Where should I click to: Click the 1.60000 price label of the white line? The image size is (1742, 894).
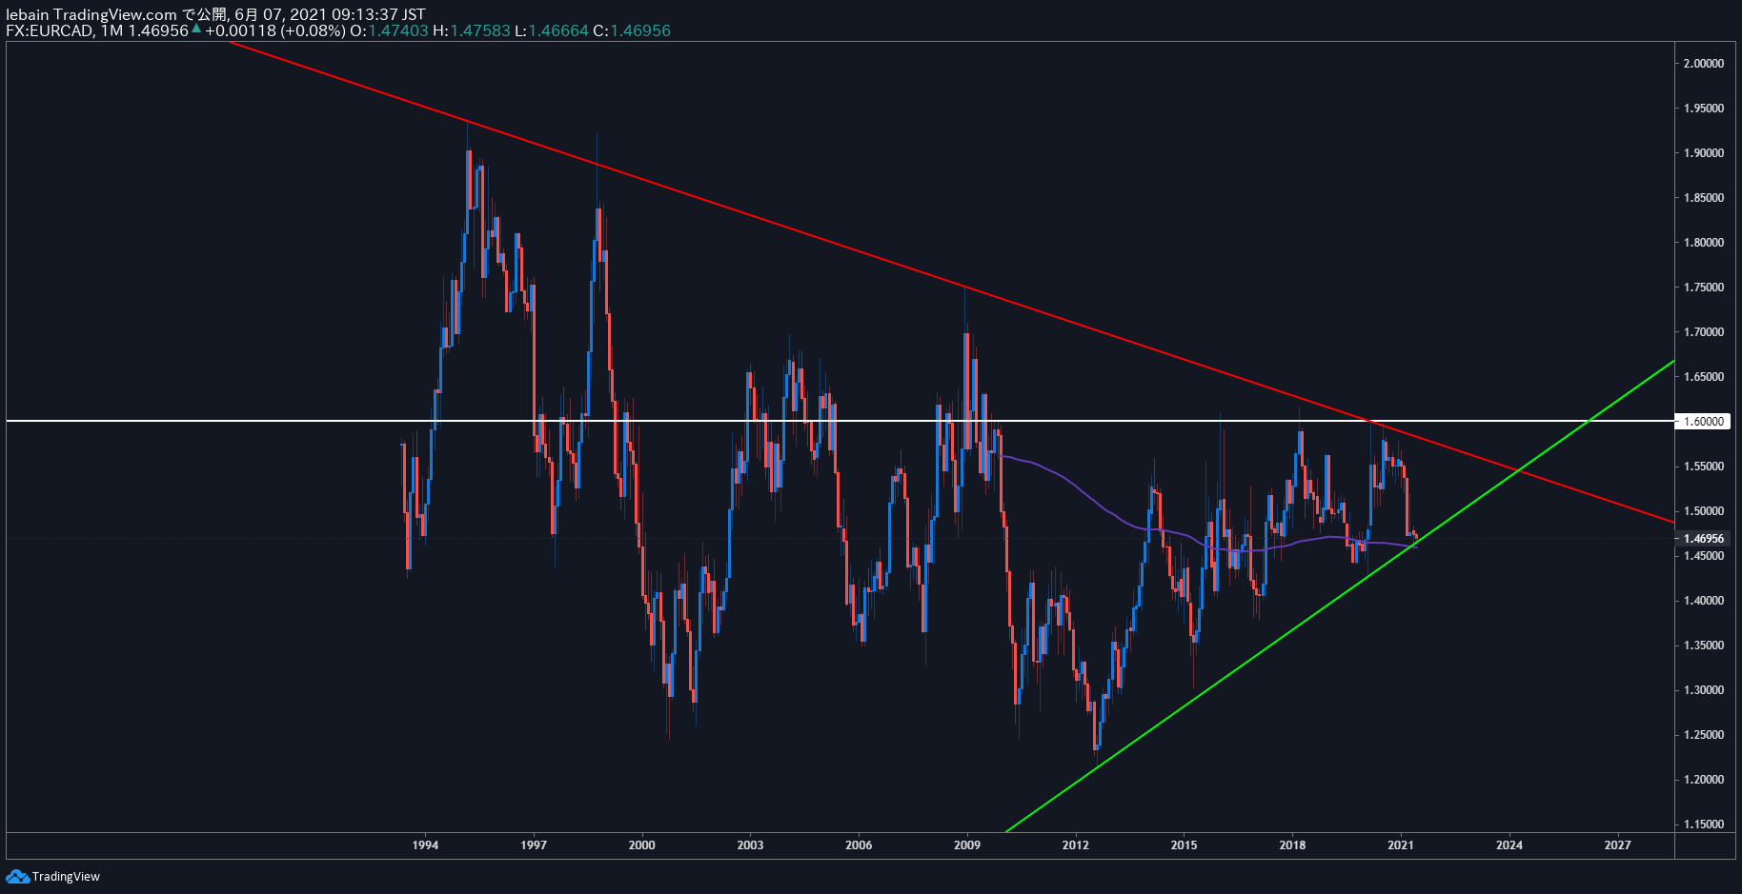(x=1703, y=421)
